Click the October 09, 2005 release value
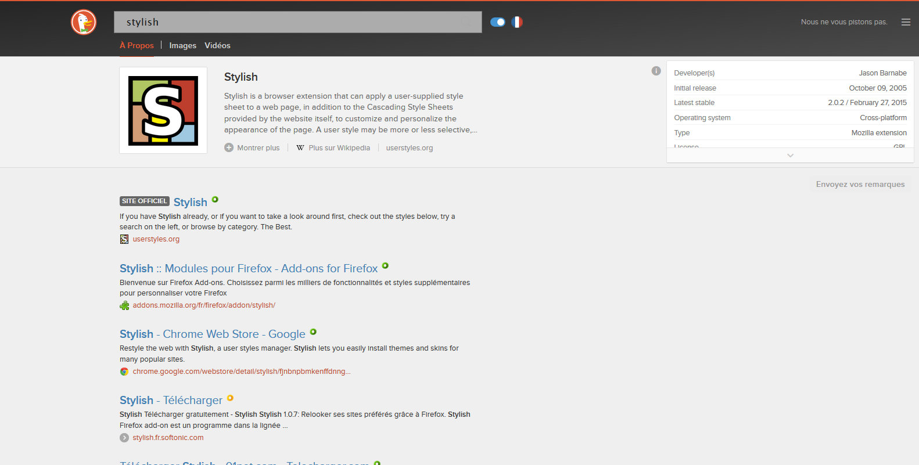The width and height of the screenshot is (919, 465). (x=878, y=88)
